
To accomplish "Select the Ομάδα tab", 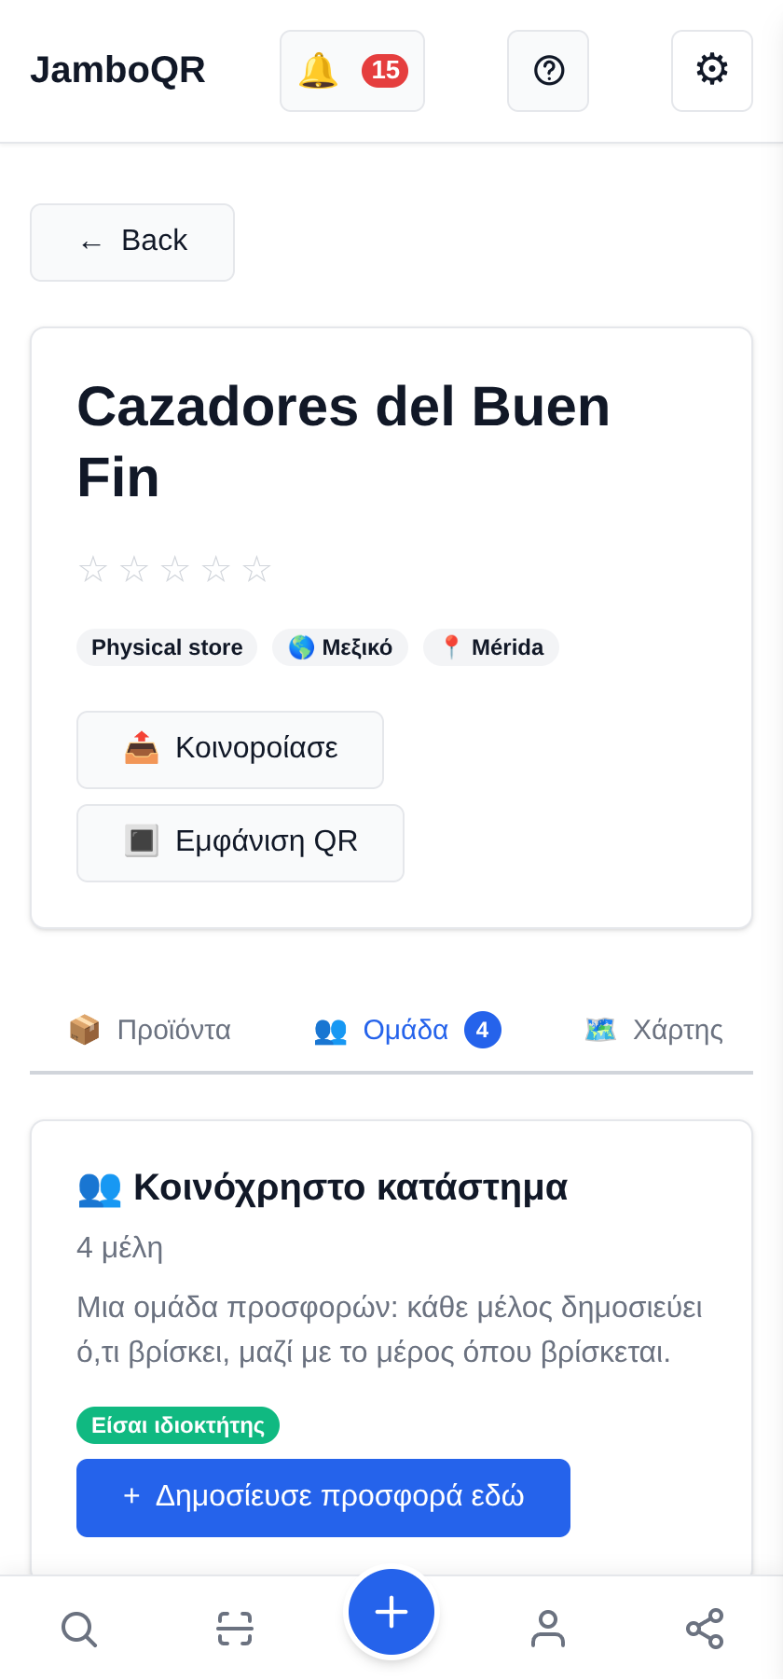I will pos(407,1030).
